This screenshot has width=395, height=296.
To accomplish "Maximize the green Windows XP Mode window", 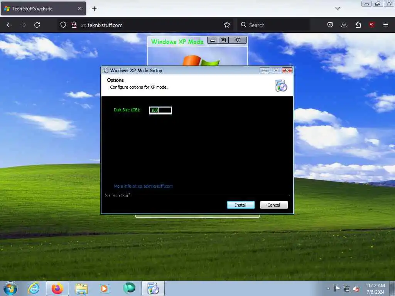I will click(223, 40).
